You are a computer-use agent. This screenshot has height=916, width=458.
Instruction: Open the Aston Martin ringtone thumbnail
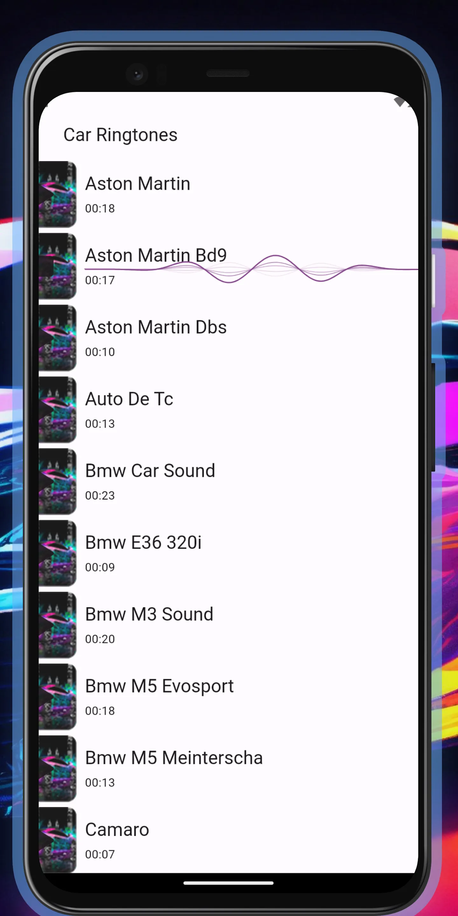(58, 194)
